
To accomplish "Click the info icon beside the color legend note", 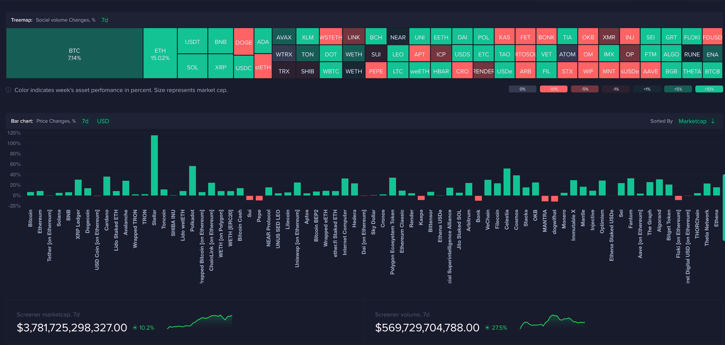I will (x=8, y=90).
